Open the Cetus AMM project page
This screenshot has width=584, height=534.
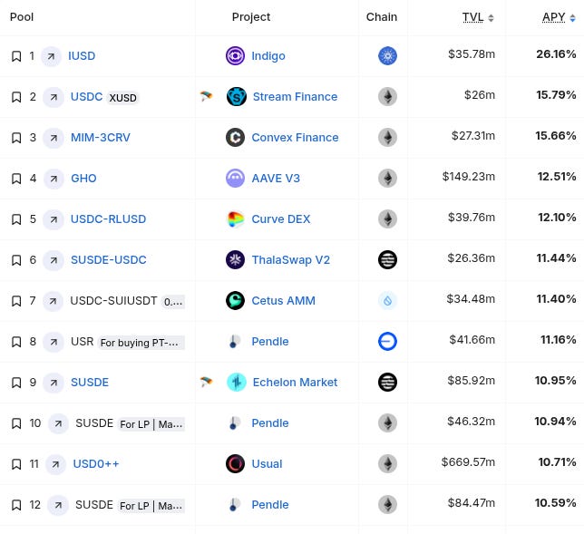pos(284,300)
